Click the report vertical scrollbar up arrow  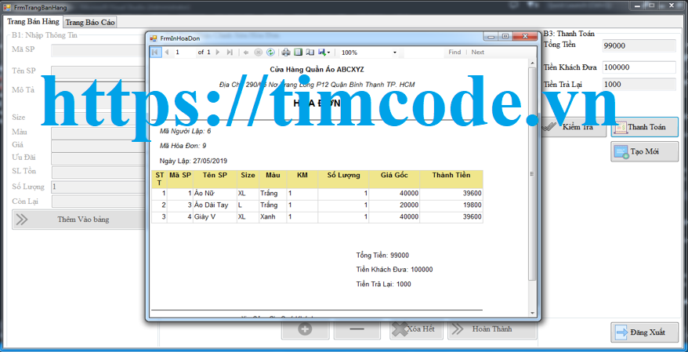coord(532,64)
